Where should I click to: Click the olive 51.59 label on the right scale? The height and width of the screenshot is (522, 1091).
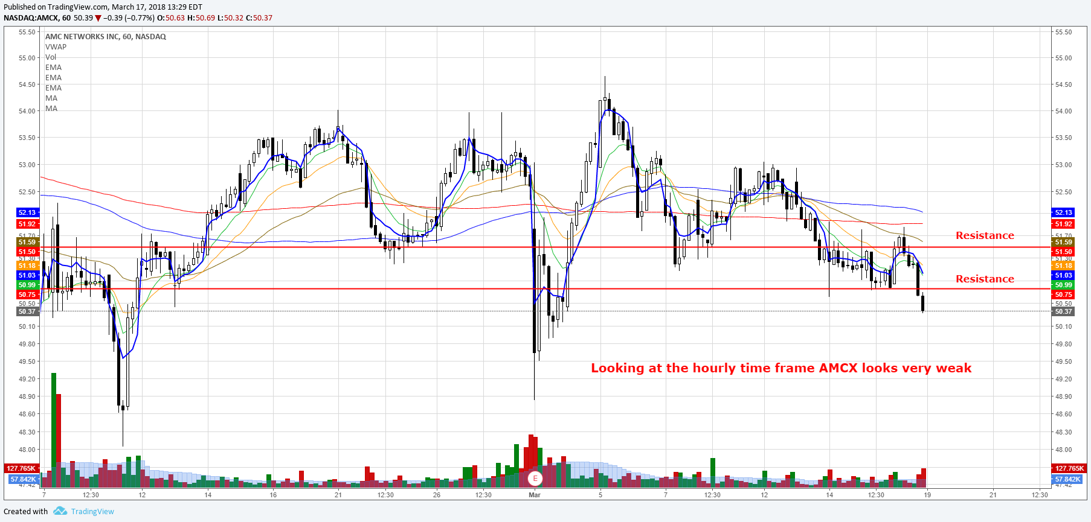click(1063, 242)
